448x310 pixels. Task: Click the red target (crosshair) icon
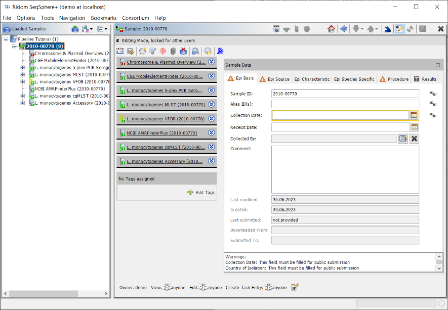(x=162, y=51)
